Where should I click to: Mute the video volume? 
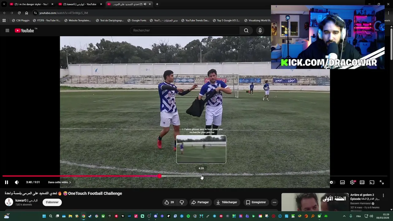pyautogui.click(x=17, y=182)
